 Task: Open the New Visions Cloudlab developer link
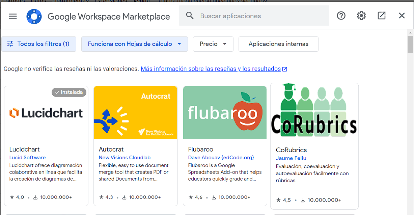(125, 158)
